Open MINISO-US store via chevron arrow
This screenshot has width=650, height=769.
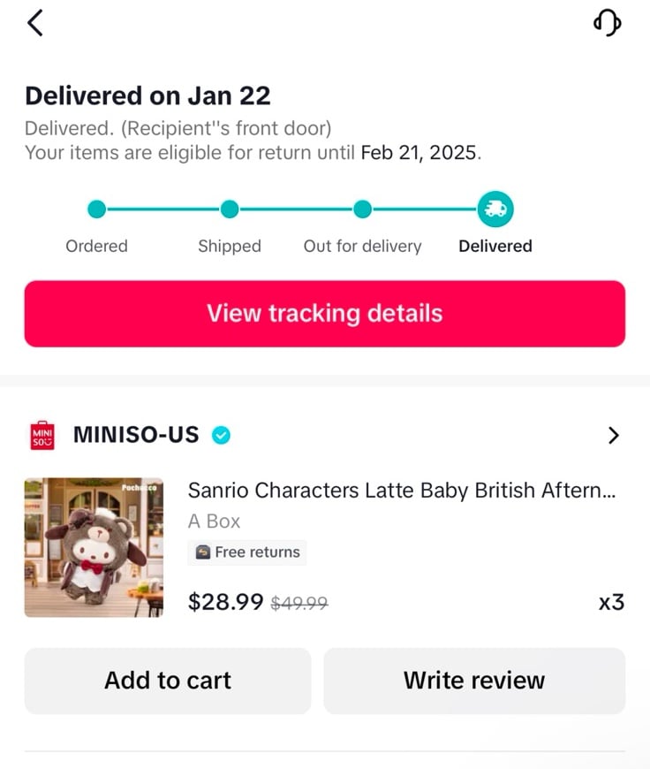coord(613,436)
